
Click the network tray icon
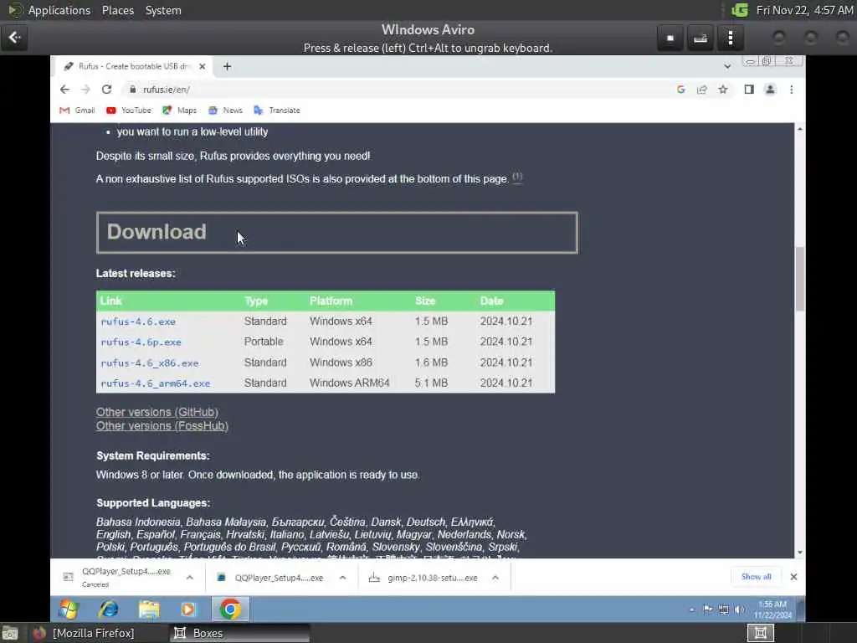(x=723, y=610)
